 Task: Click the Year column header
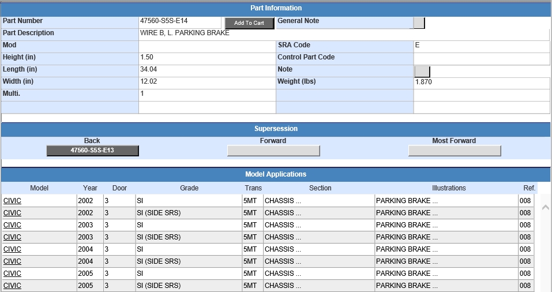(90, 188)
